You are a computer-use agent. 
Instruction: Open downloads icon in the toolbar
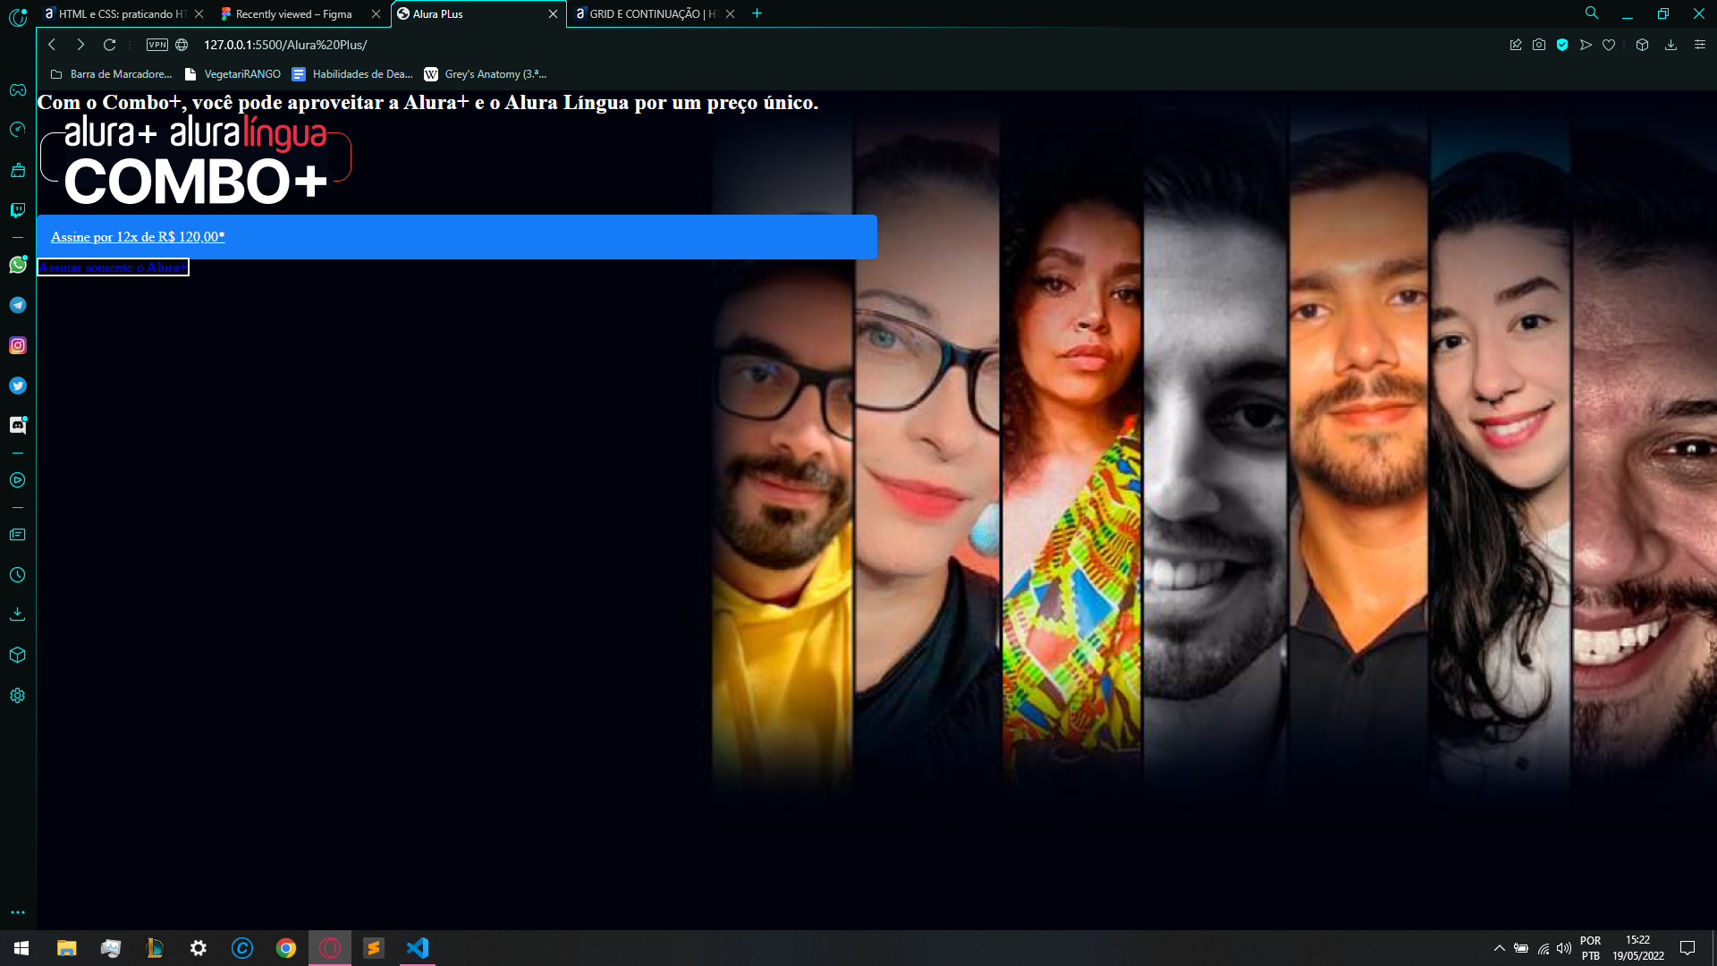[x=1670, y=45]
